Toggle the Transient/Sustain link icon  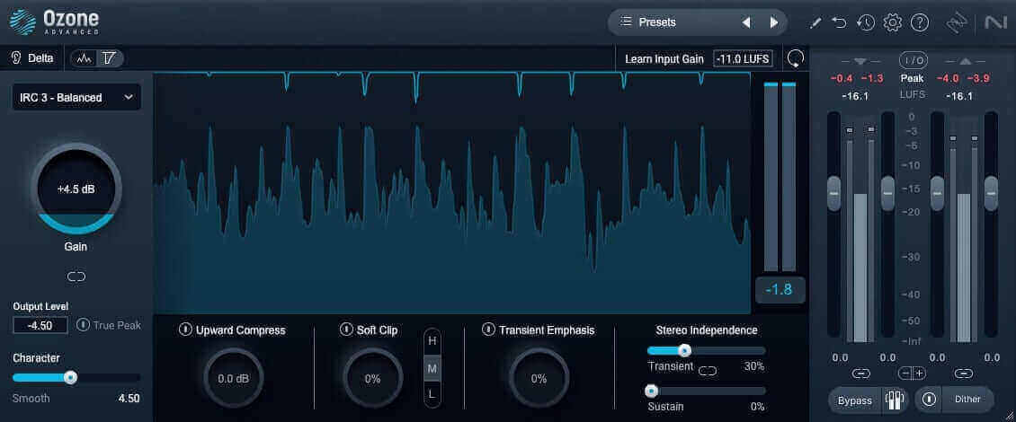(708, 371)
